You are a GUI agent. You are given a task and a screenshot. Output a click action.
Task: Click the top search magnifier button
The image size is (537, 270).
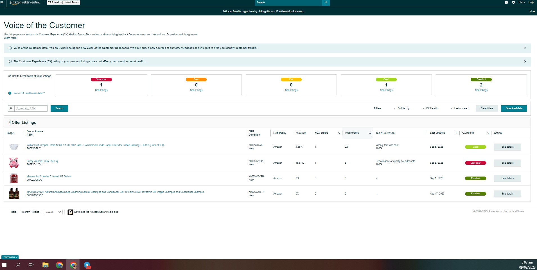[x=326, y=3]
